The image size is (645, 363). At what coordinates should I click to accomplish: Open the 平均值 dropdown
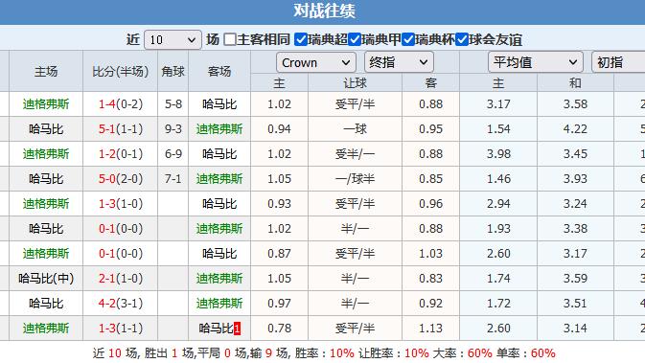(x=535, y=62)
